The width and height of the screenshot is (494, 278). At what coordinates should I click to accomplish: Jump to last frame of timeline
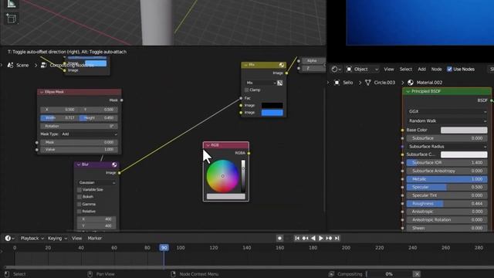point(337,239)
